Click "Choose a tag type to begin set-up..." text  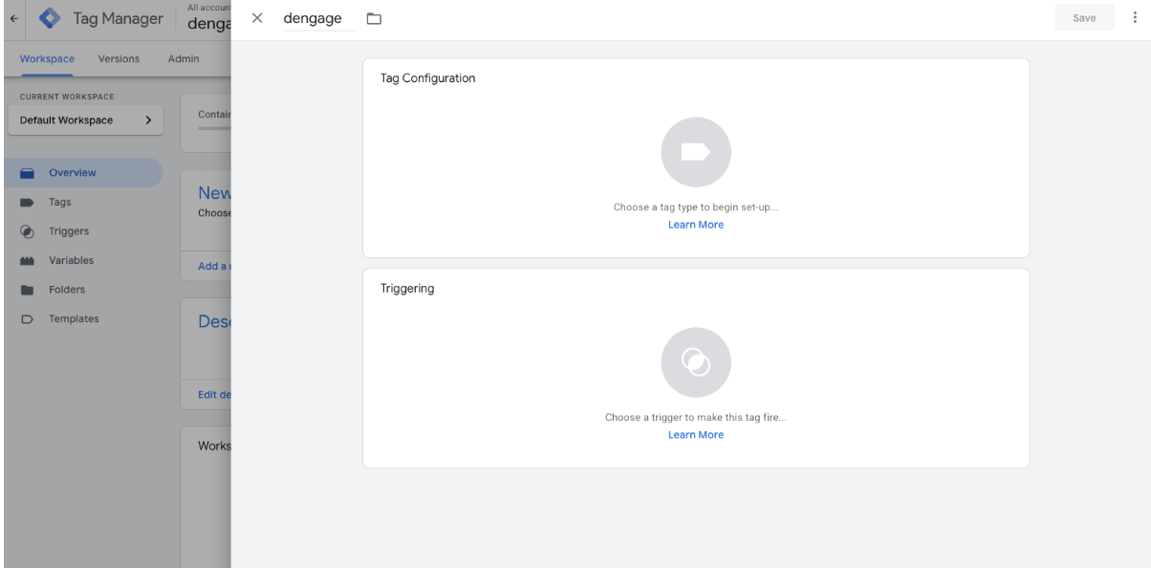[x=696, y=207]
